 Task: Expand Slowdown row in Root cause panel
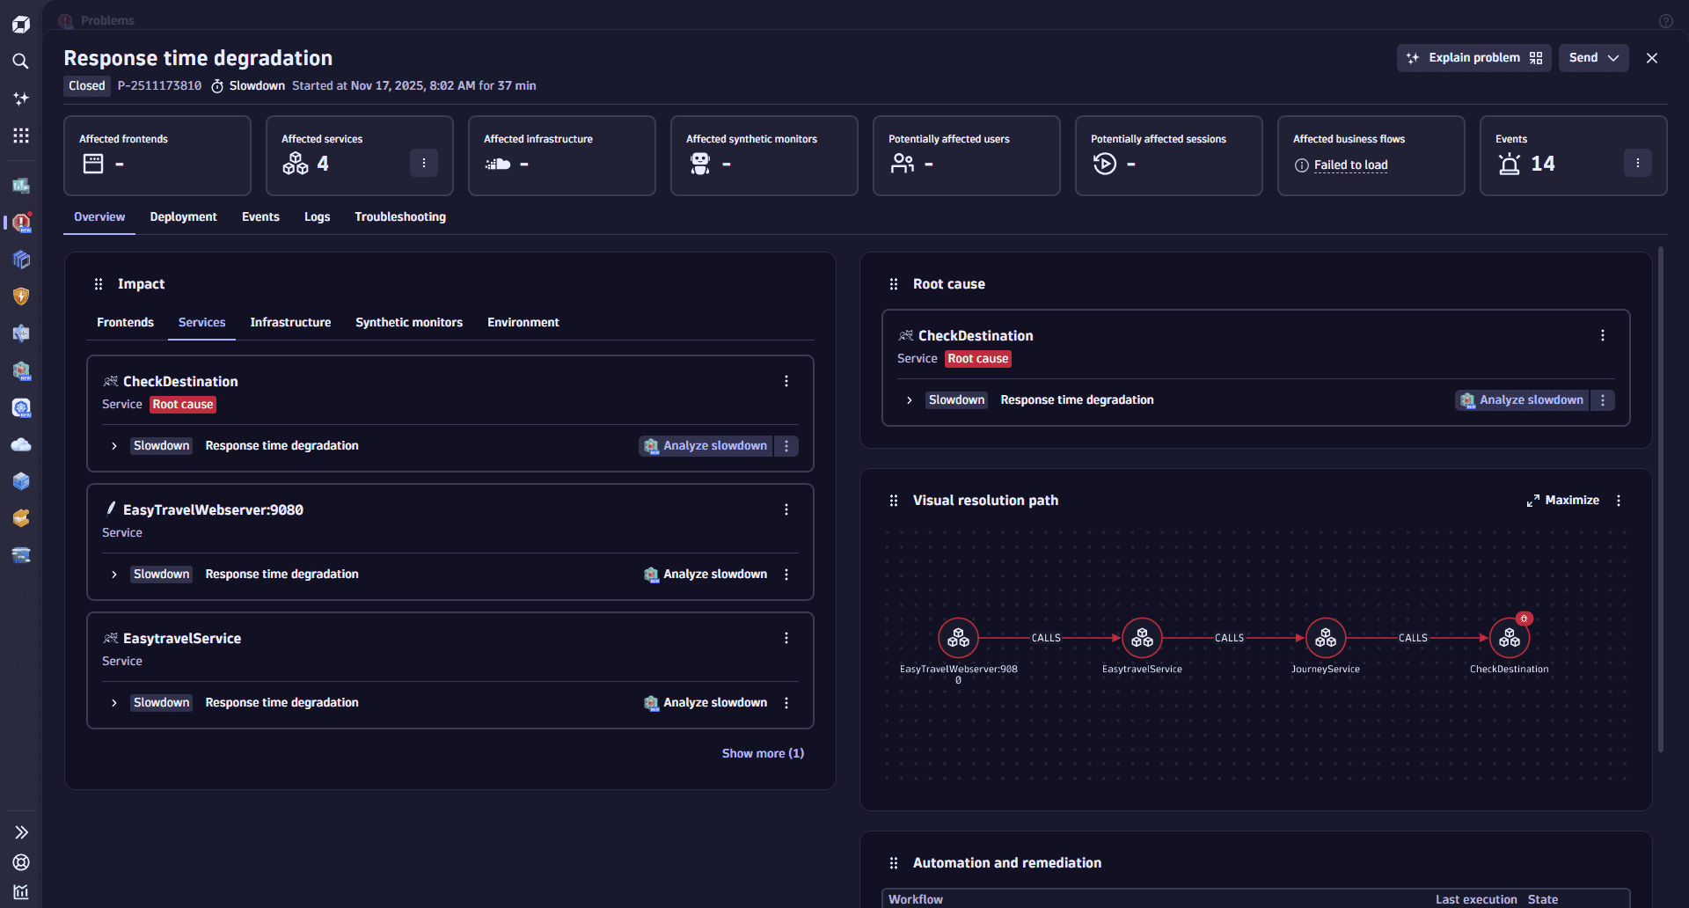(x=910, y=400)
